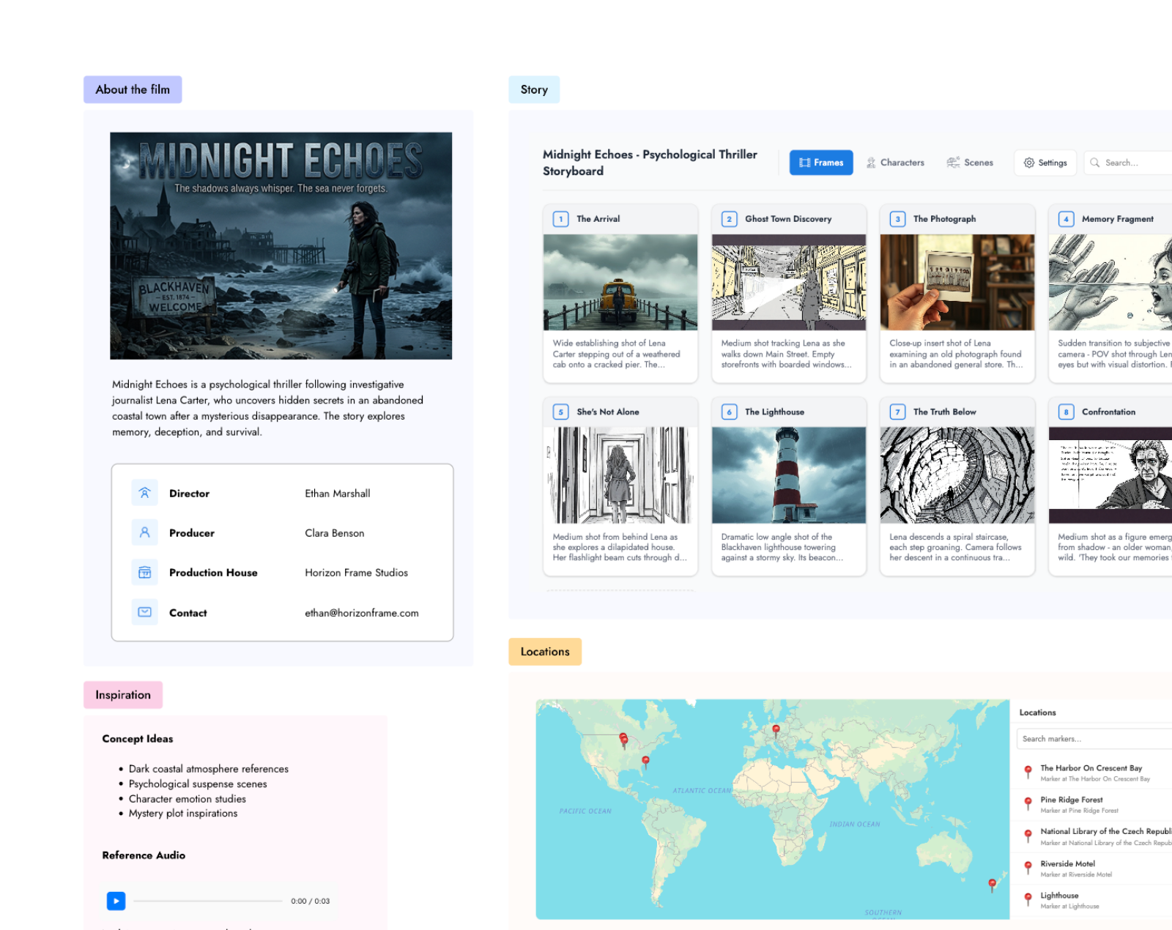Click frame number 5 badge

[x=561, y=412]
